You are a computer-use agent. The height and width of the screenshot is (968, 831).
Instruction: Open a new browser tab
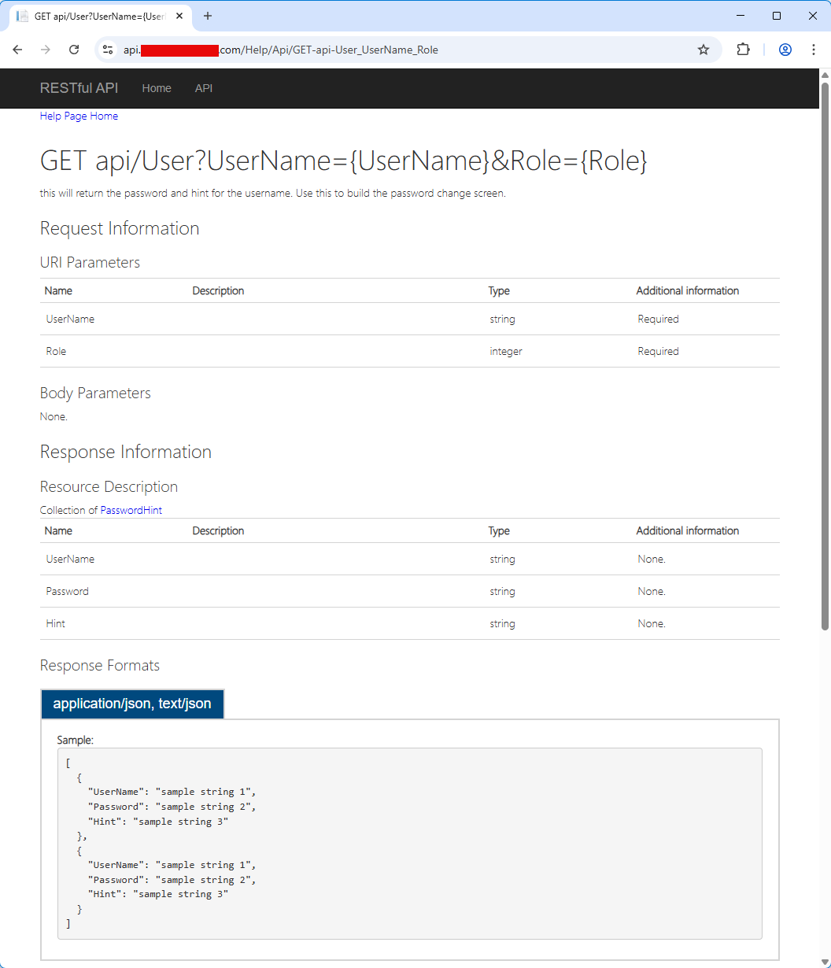(x=208, y=16)
